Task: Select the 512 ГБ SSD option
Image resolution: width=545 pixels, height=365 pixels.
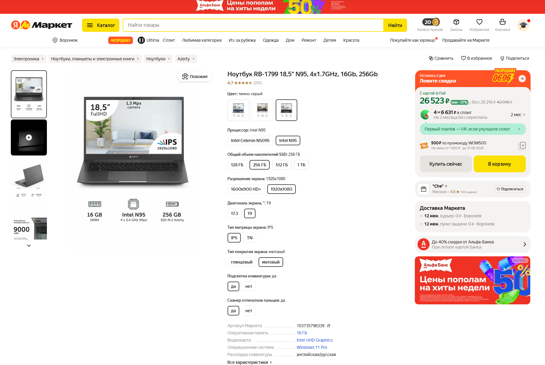Action: (x=282, y=165)
